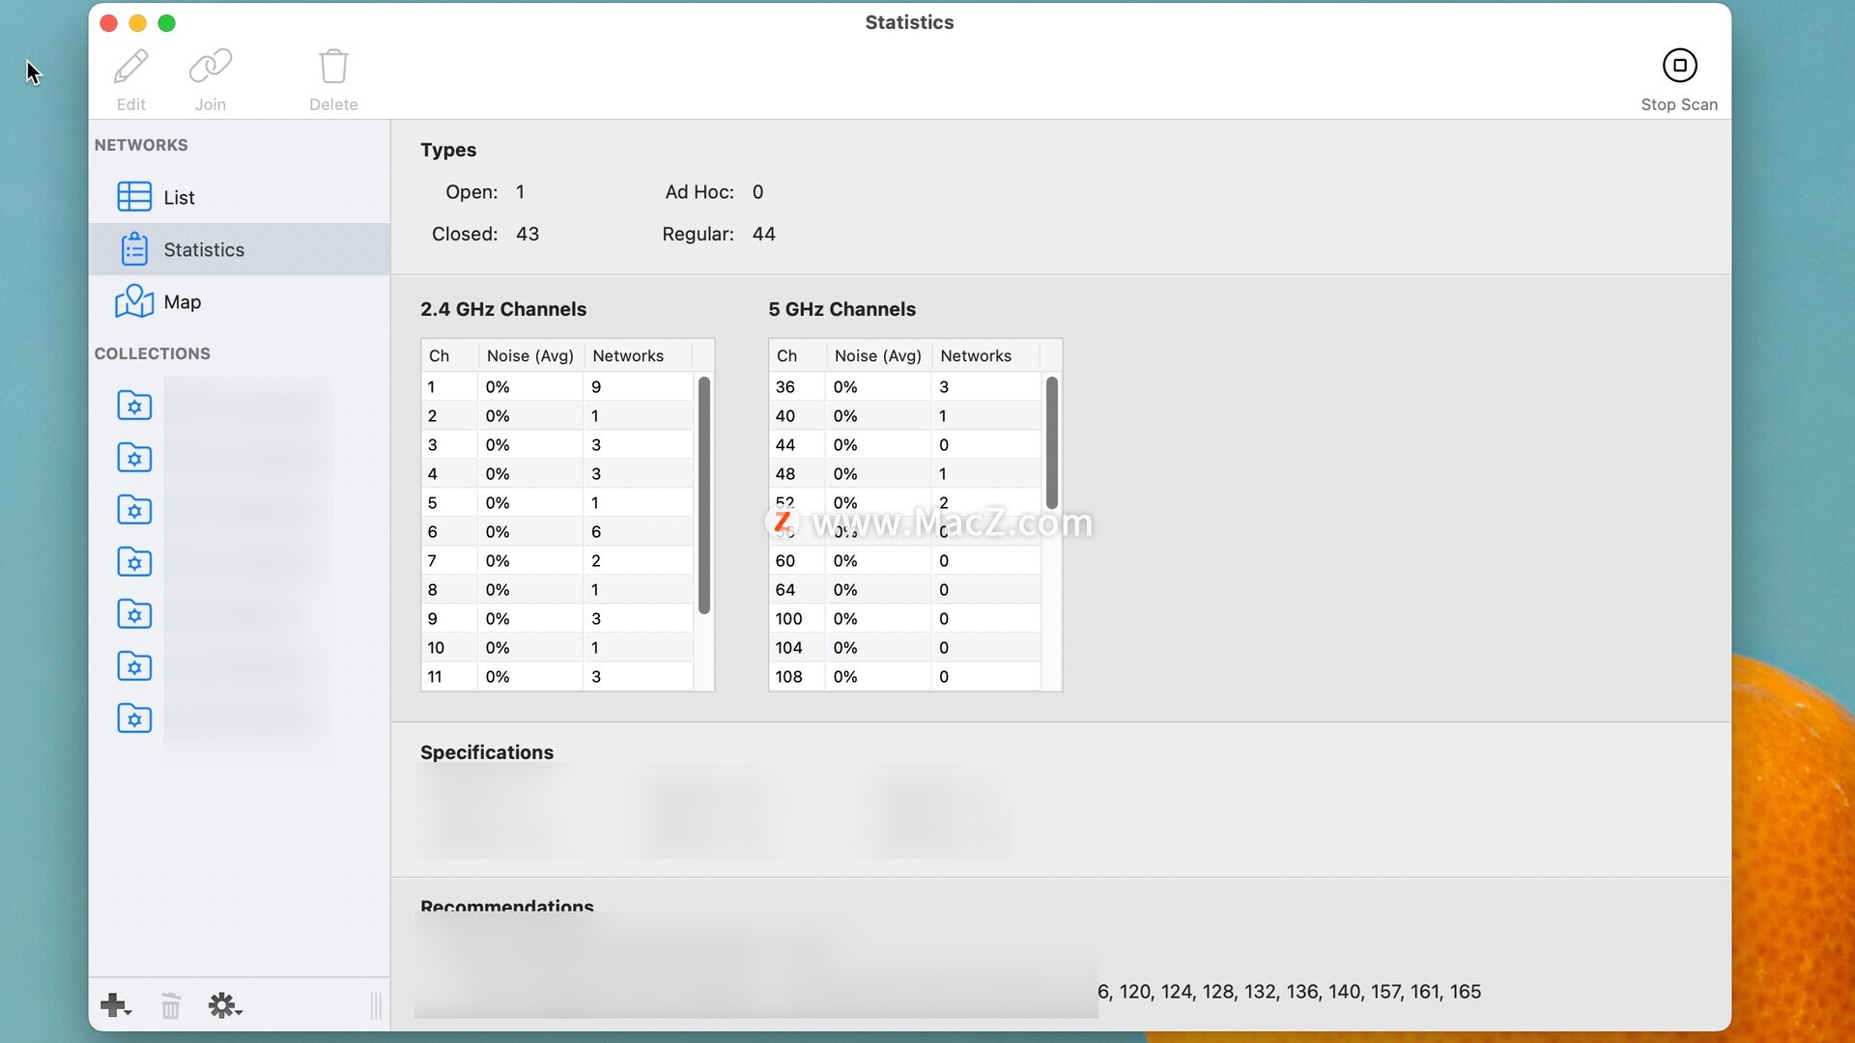Select Statistics in the sidebar
This screenshot has height=1043, width=1855.
click(x=240, y=249)
